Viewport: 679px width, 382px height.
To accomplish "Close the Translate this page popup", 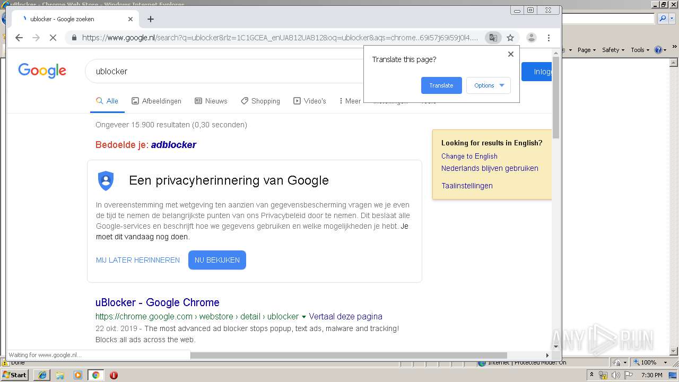I will pyautogui.click(x=511, y=54).
